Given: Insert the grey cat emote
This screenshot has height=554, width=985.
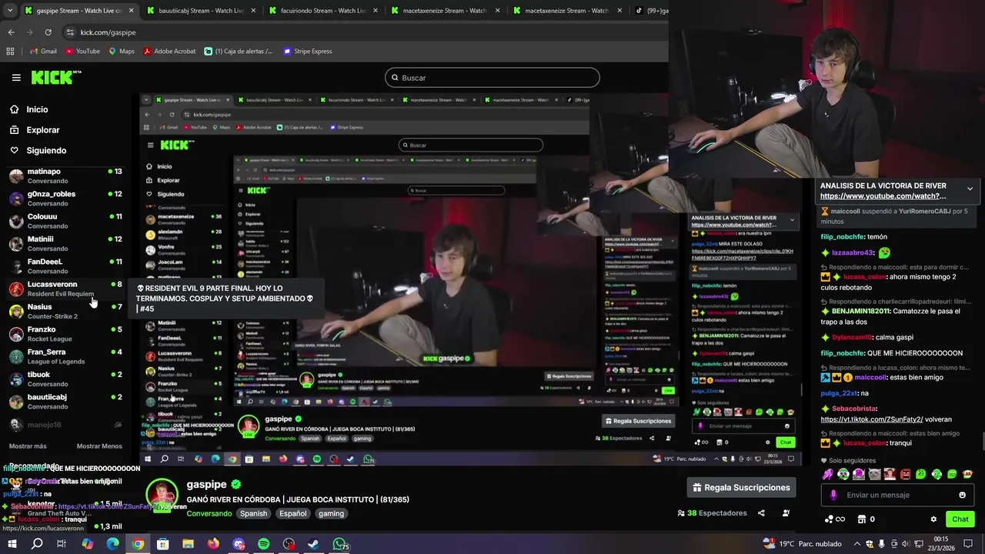Looking at the screenshot, I should [x=874, y=474].
